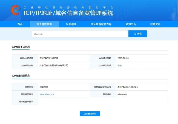
Task: Click the ICP备案主体信息 section heading
Action: tap(21, 47)
